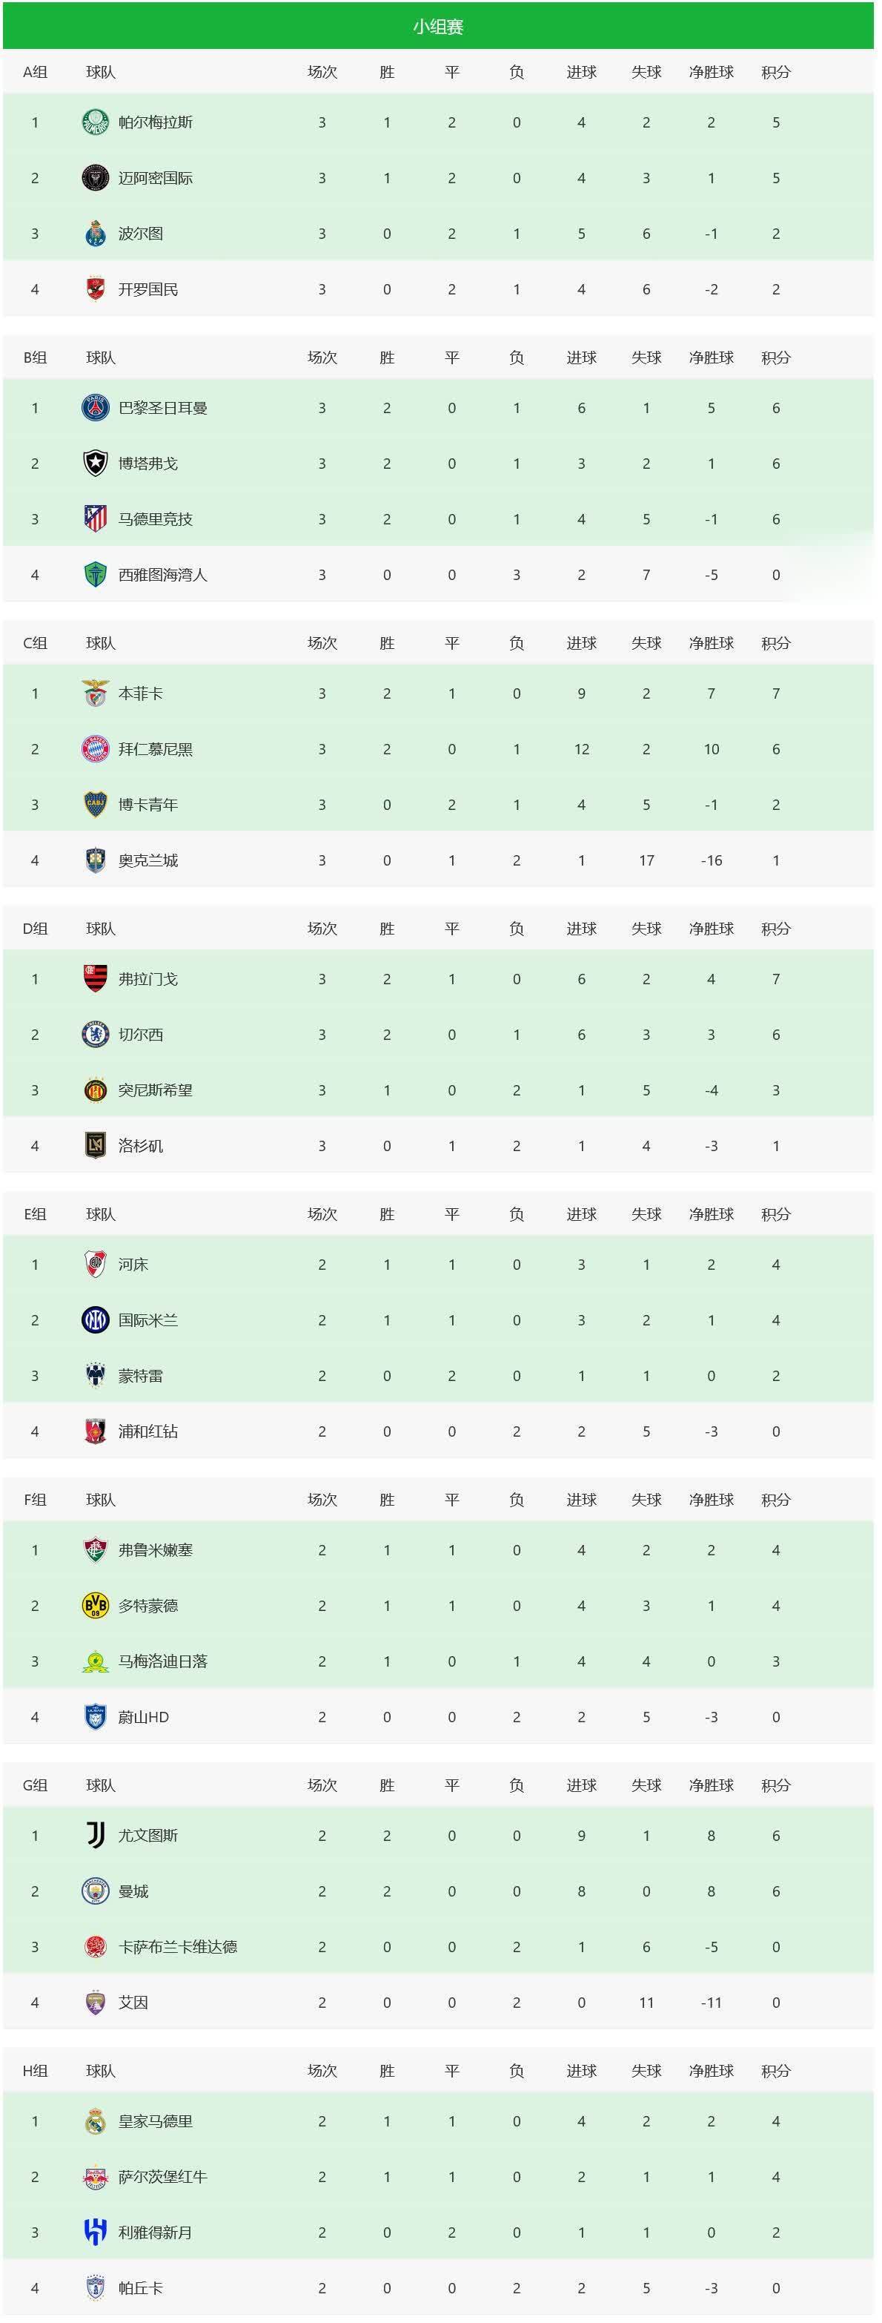Click the G组 group label
The image size is (882, 2323).
(35, 1785)
